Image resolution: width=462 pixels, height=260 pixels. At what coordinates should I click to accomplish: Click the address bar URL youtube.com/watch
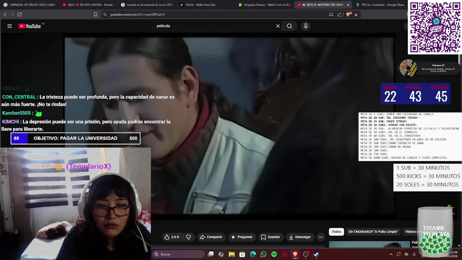point(138,14)
